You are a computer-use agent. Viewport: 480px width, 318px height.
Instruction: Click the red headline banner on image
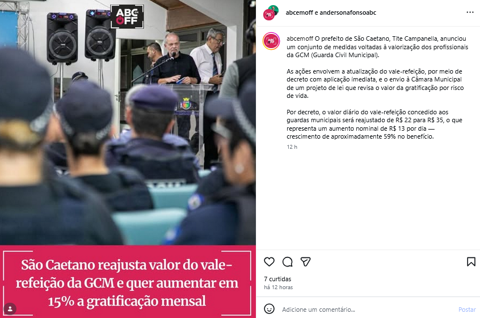(x=128, y=282)
